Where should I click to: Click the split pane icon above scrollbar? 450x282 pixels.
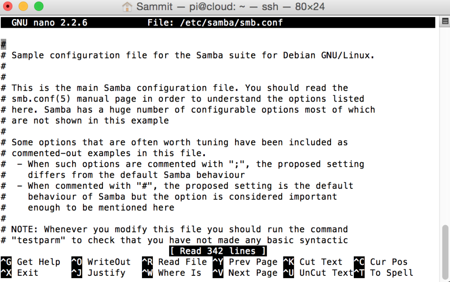pos(445,21)
